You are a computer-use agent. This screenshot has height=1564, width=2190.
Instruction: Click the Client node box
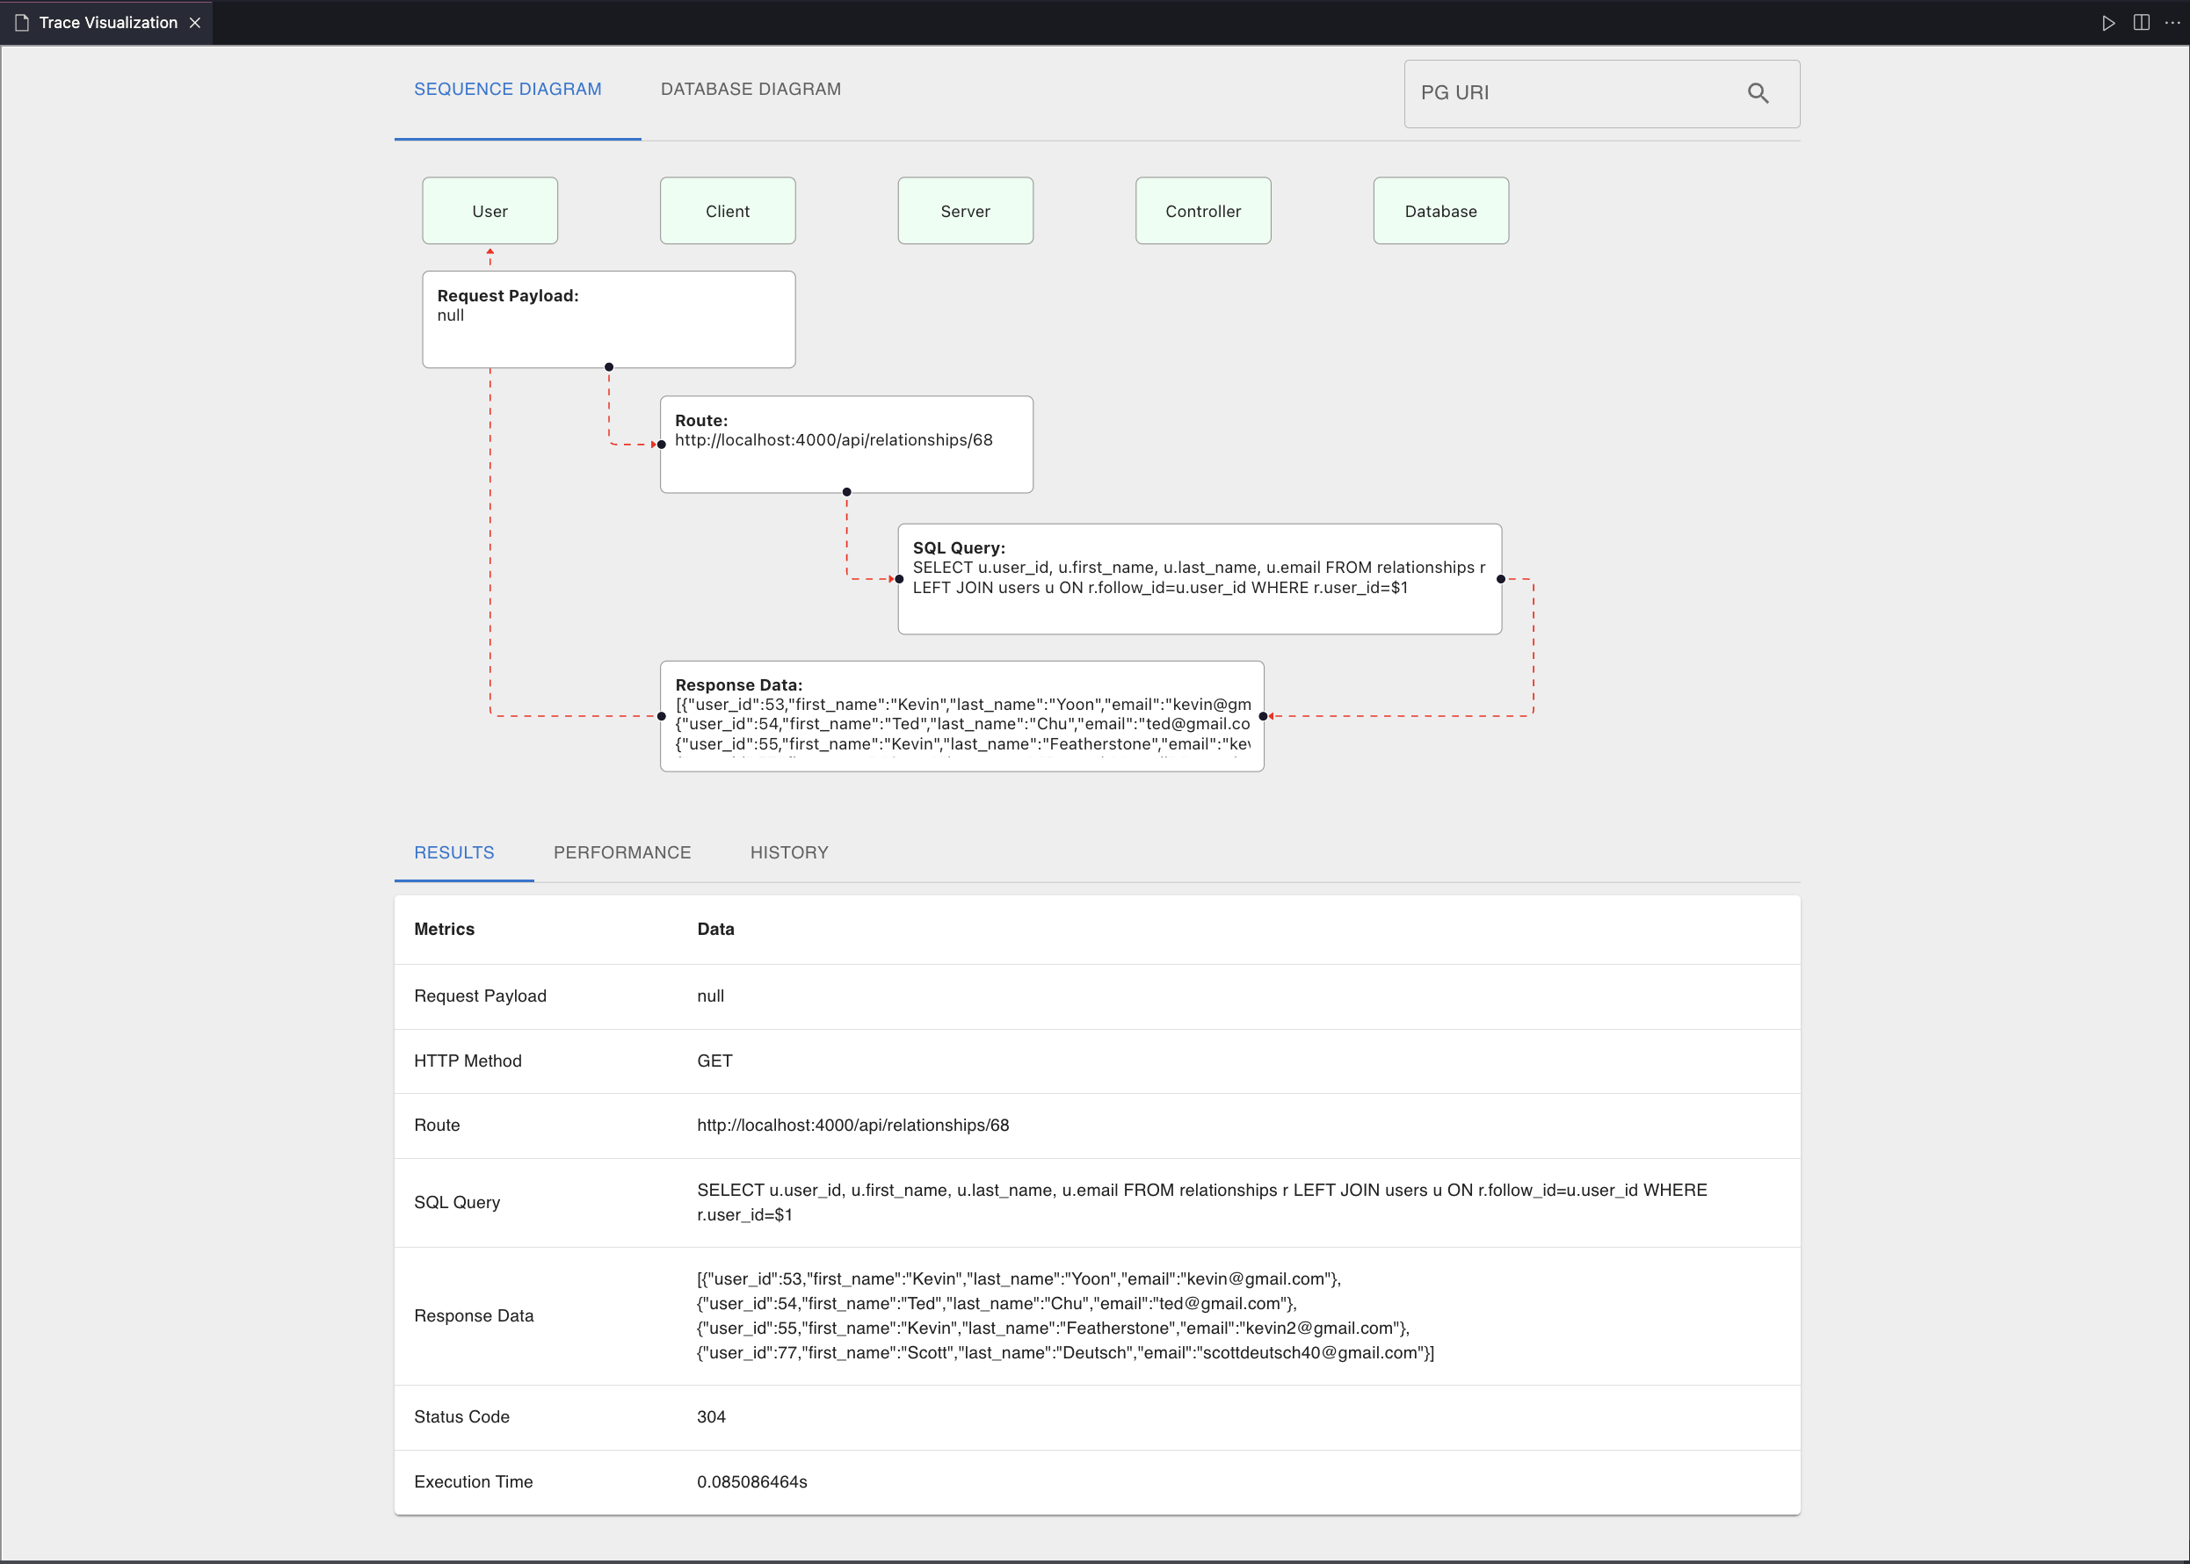tap(727, 211)
